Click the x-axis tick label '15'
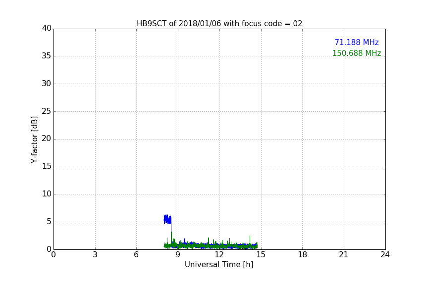428x285 pixels. pos(261,255)
